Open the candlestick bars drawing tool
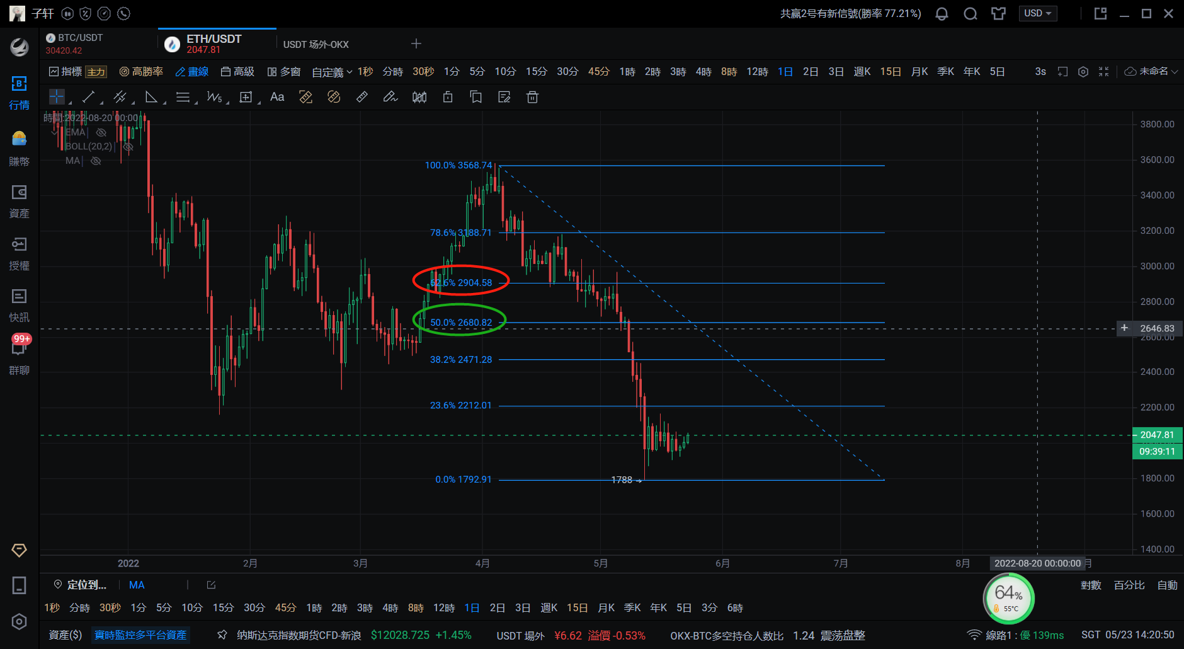Image resolution: width=1184 pixels, height=649 pixels. pyautogui.click(x=419, y=96)
